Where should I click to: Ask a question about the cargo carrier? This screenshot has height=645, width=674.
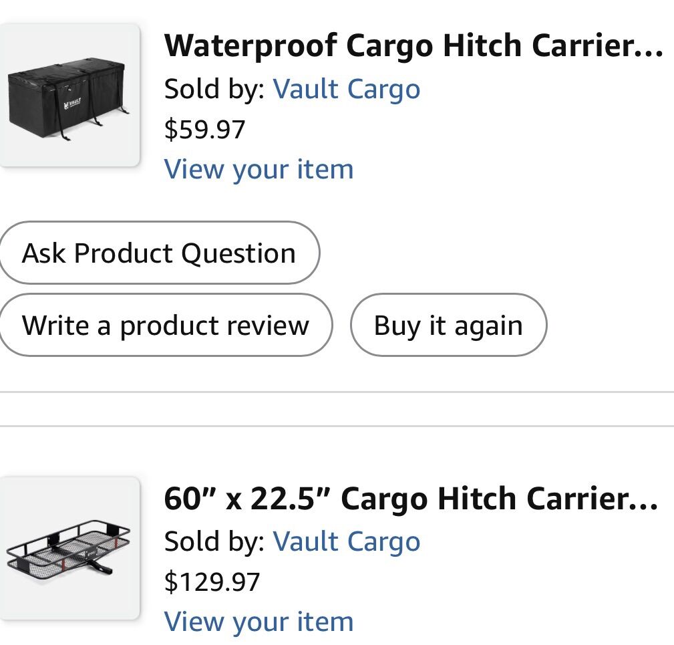159,253
